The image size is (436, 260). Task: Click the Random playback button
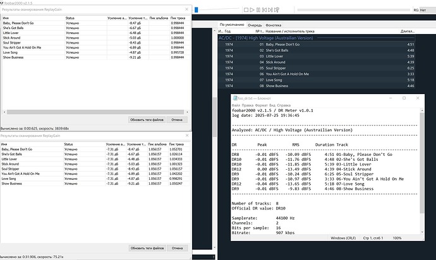(x=277, y=9)
